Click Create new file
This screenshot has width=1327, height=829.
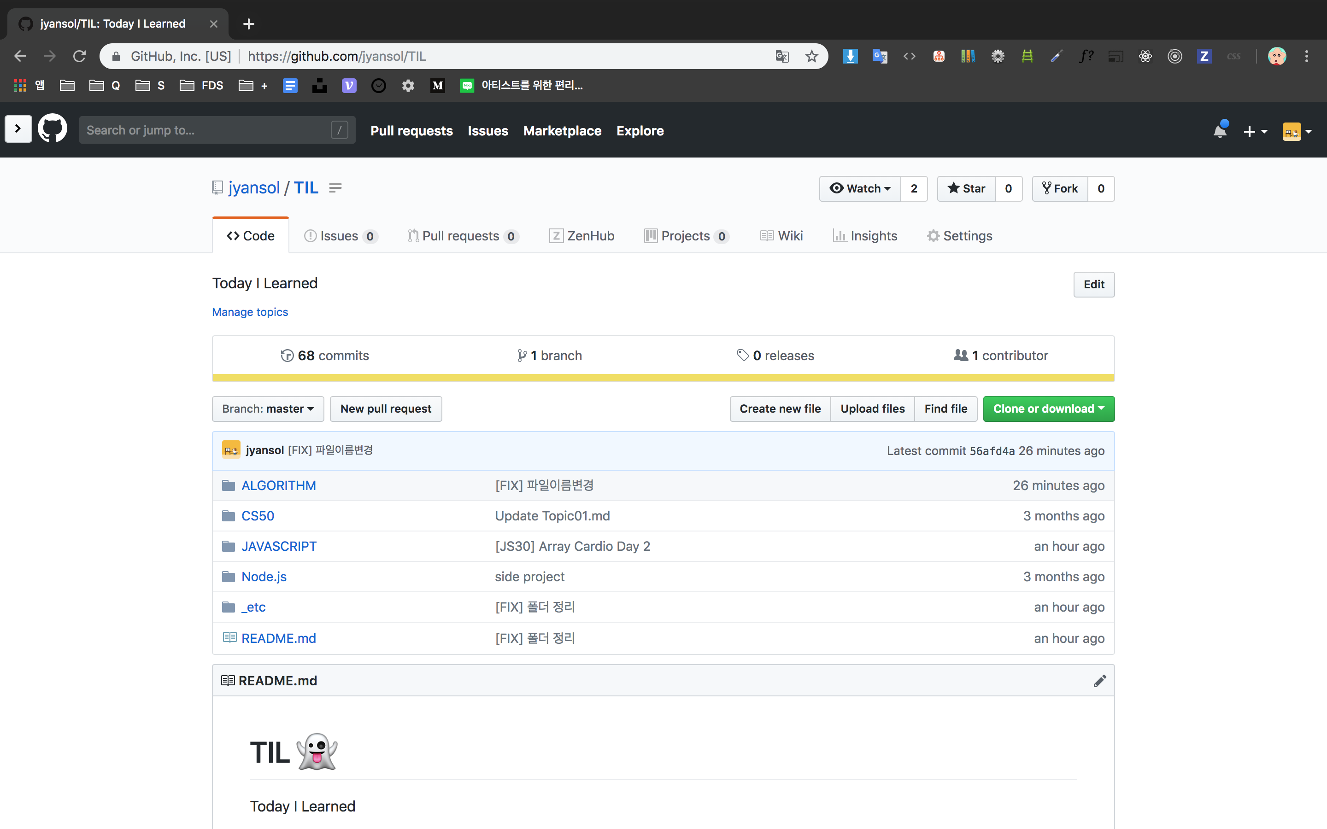pyautogui.click(x=780, y=409)
